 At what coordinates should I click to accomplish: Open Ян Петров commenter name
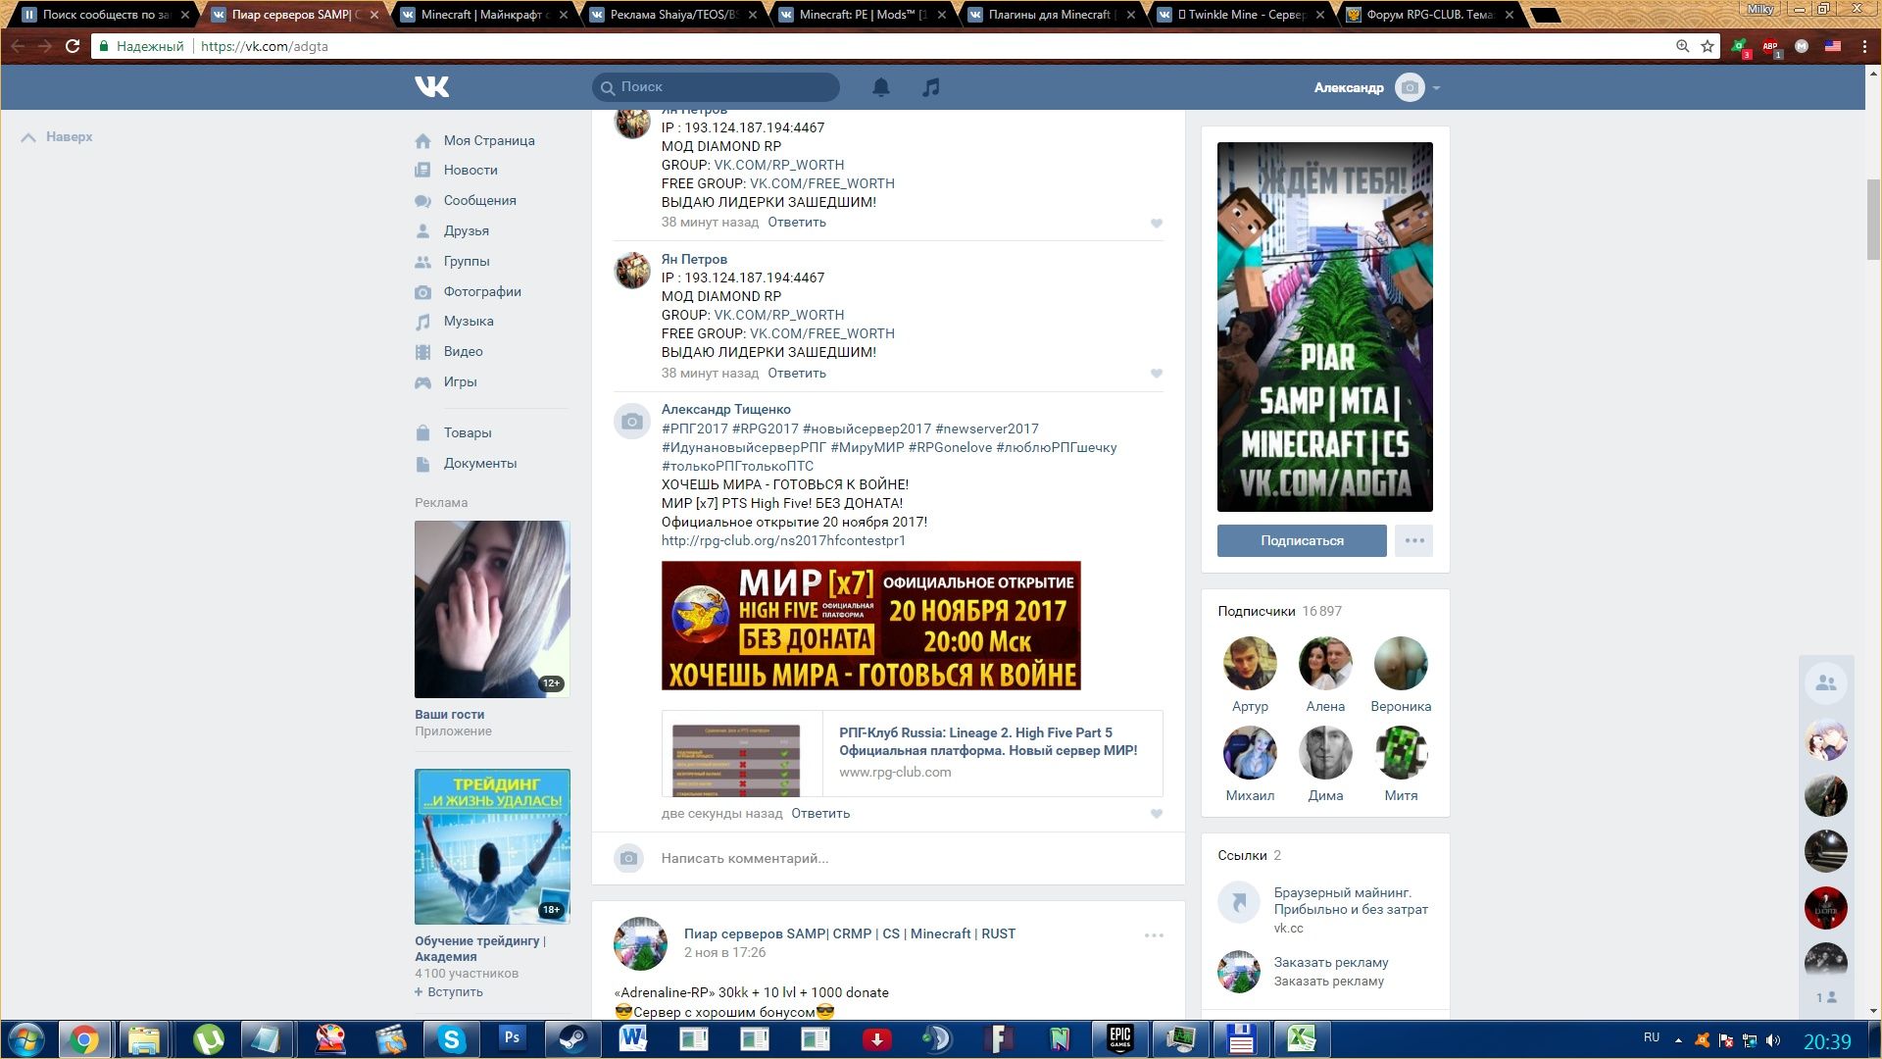click(694, 259)
